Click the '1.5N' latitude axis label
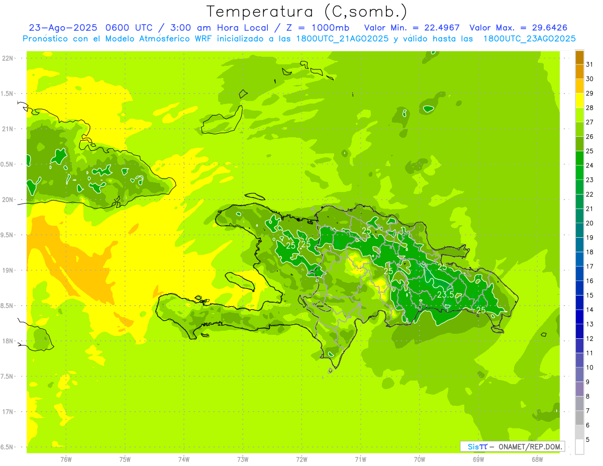The width and height of the screenshot is (603, 466). pos(8,94)
